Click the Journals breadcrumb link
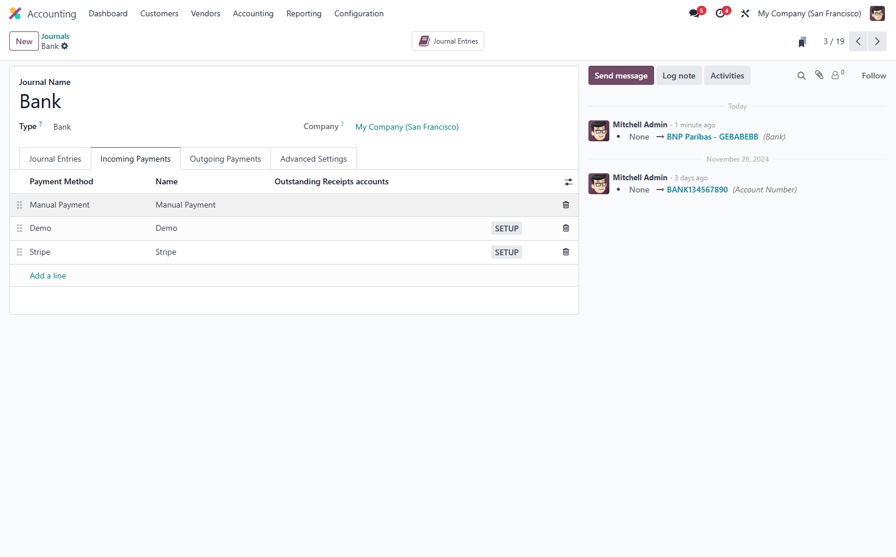Image resolution: width=896 pixels, height=557 pixels. 55,36
